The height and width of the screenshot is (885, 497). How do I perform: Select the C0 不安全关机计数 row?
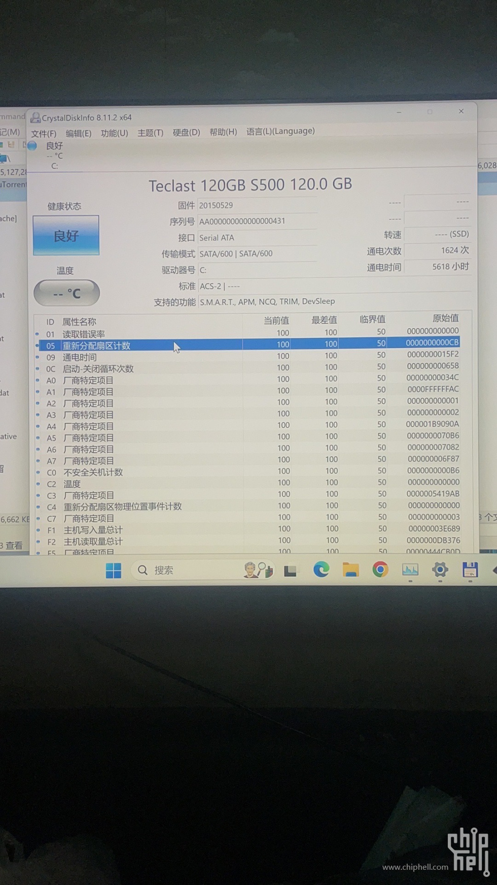(248, 472)
